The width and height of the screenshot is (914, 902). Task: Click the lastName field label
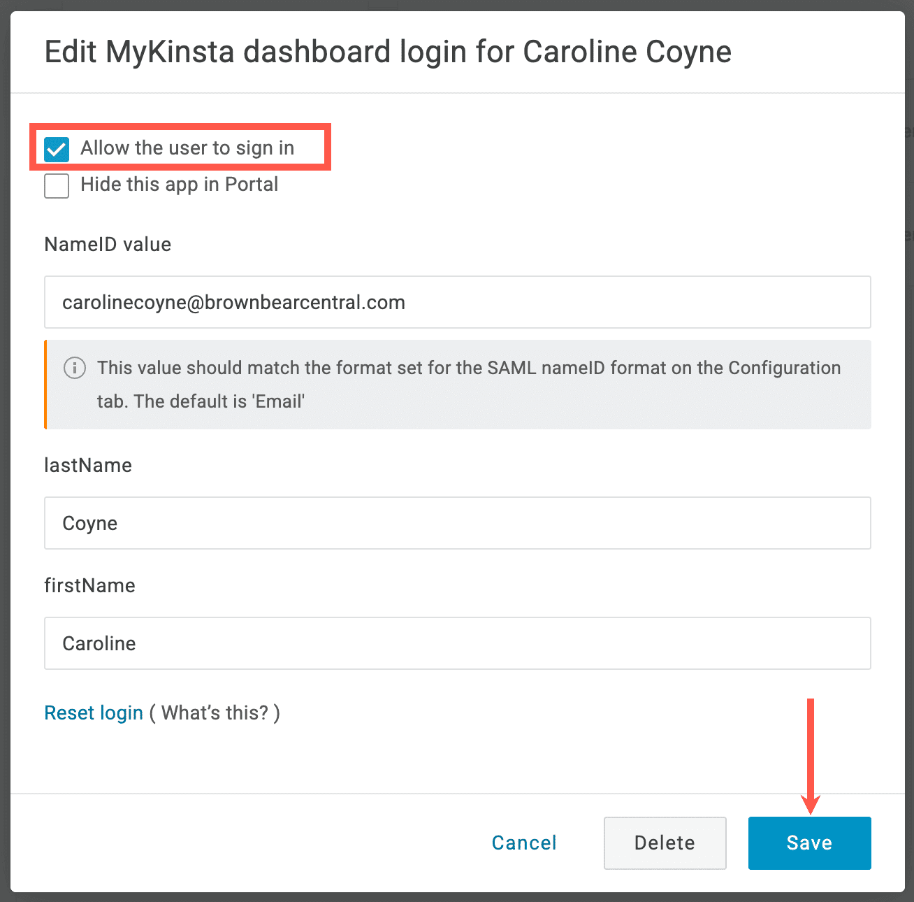point(87,465)
